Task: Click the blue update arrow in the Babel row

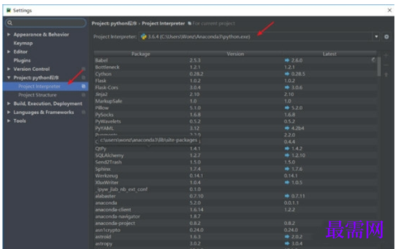Action: click(287, 60)
